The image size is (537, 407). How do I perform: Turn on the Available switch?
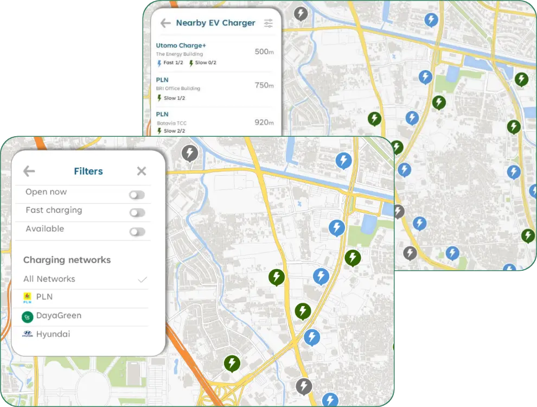point(137,232)
